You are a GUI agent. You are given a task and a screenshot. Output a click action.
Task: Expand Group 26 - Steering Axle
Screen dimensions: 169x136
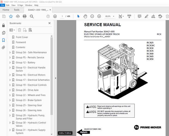tap(10, 110)
